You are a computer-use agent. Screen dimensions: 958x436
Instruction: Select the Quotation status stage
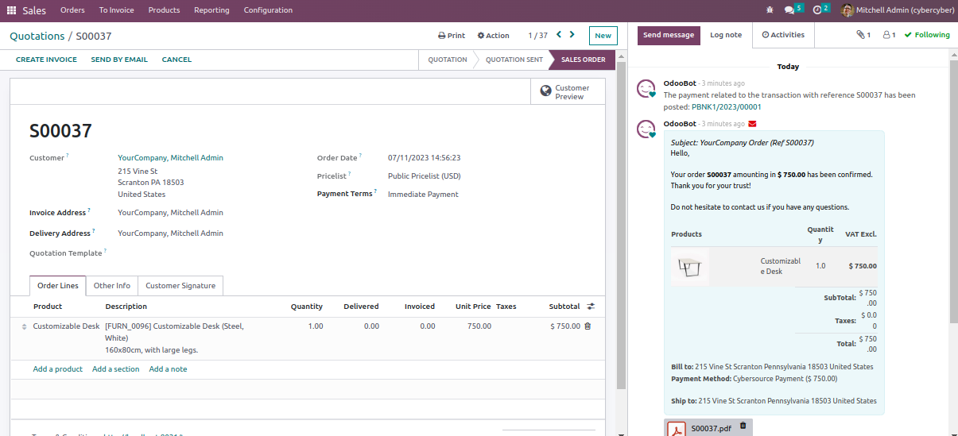pyautogui.click(x=448, y=60)
